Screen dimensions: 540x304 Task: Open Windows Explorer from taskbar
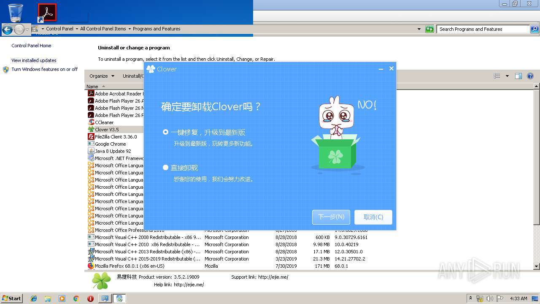(x=48, y=299)
